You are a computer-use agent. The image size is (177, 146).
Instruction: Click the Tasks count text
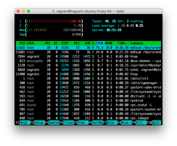point(118,21)
